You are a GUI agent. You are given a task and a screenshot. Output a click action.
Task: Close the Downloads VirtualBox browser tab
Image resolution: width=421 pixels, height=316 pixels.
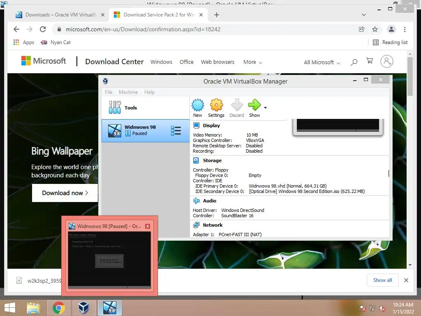coord(102,15)
